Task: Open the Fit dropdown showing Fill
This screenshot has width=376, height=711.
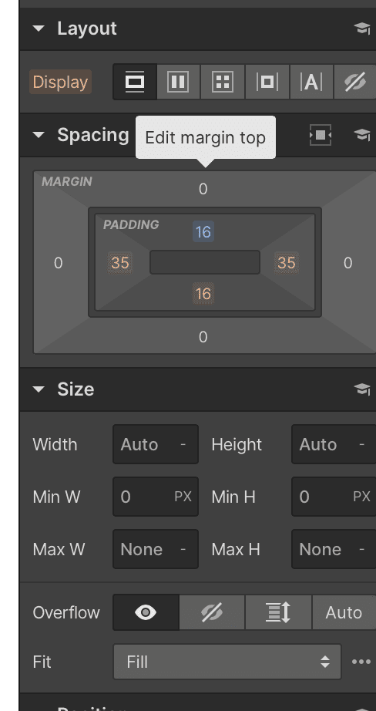Action: 227,662
